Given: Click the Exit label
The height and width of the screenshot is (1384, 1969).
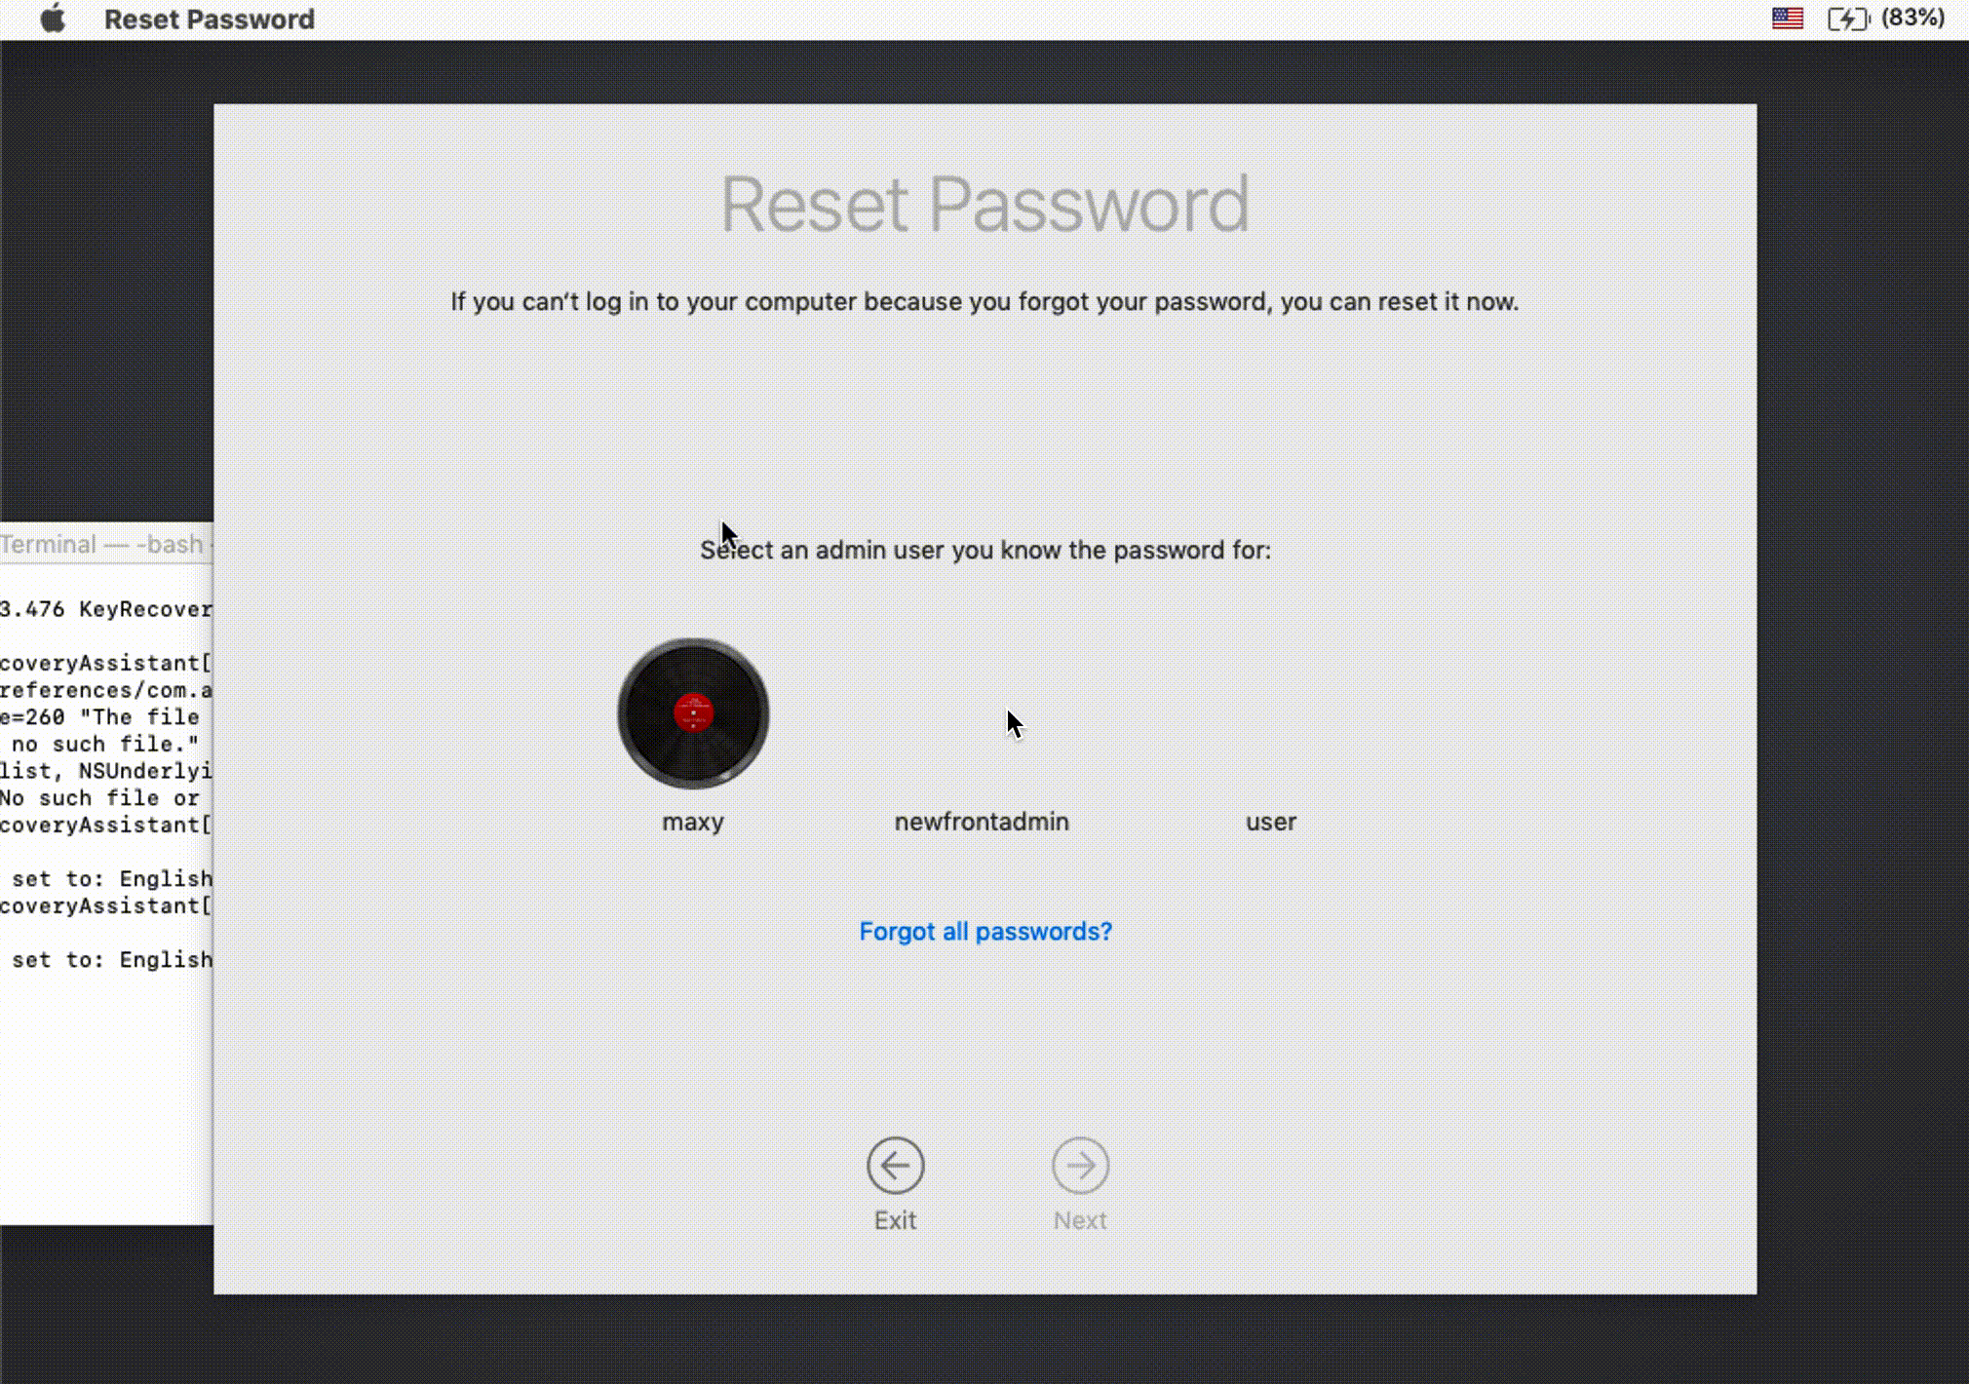Looking at the screenshot, I should (x=895, y=1220).
